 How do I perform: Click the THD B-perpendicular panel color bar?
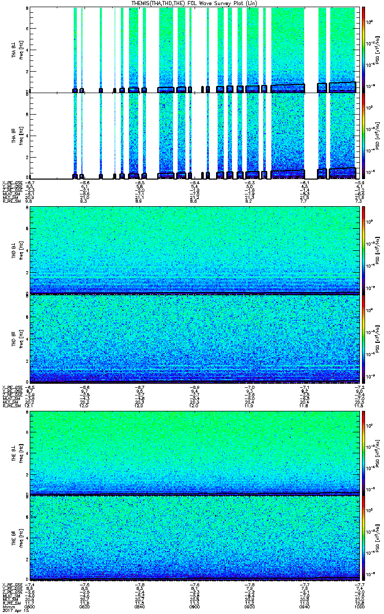pyautogui.click(x=364, y=250)
